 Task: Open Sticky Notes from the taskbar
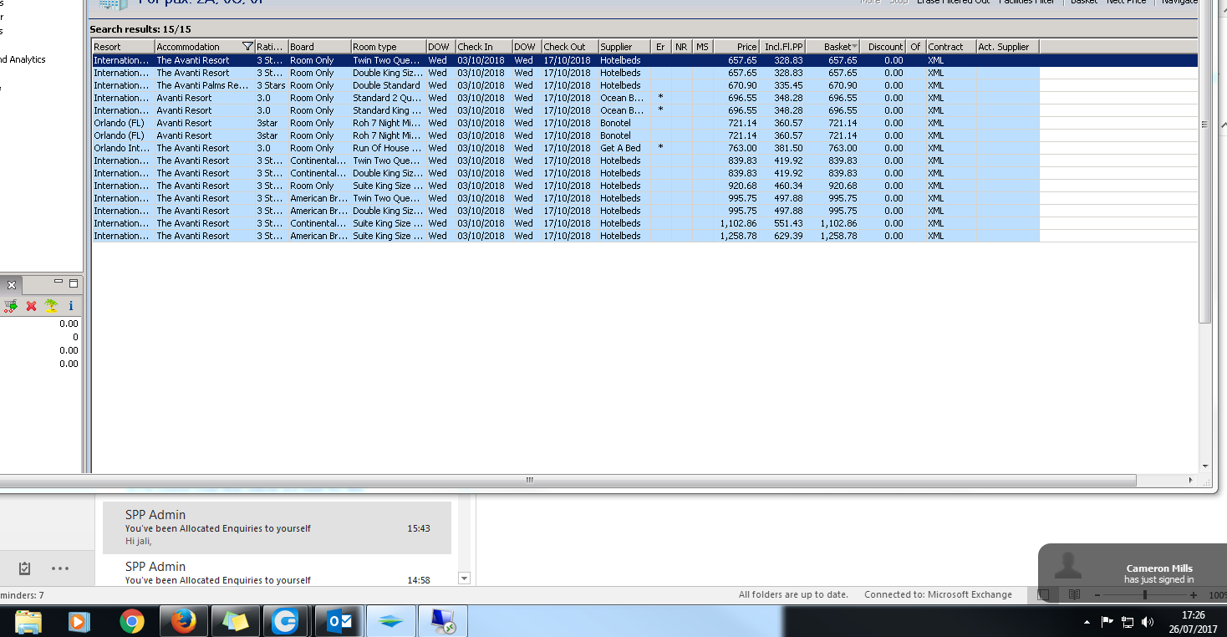pyautogui.click(x=235, y=621)
